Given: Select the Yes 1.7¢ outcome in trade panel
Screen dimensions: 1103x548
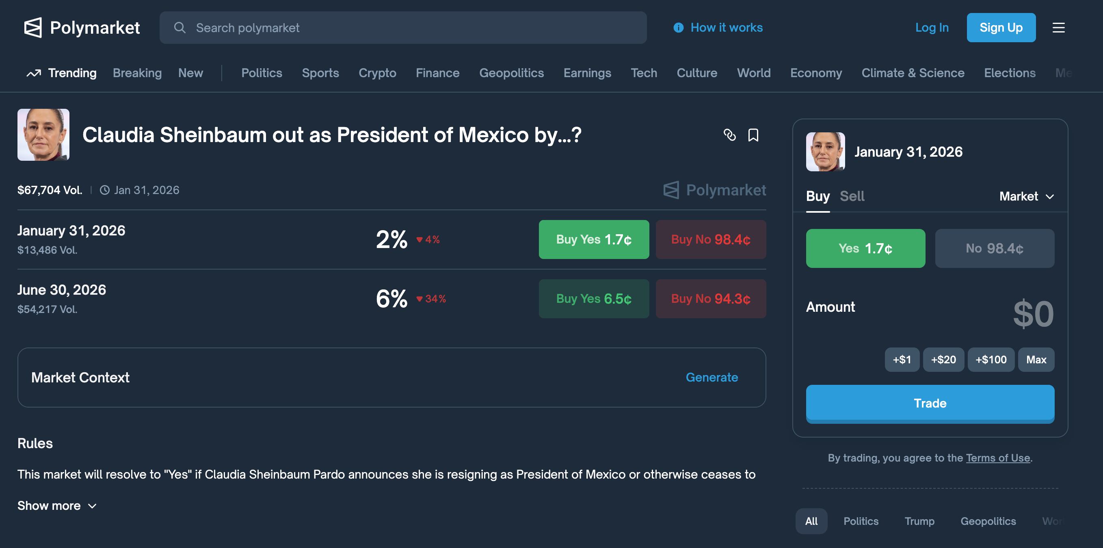Looking at the screenshot, I should pyautogui.click(x=865, y=248).
